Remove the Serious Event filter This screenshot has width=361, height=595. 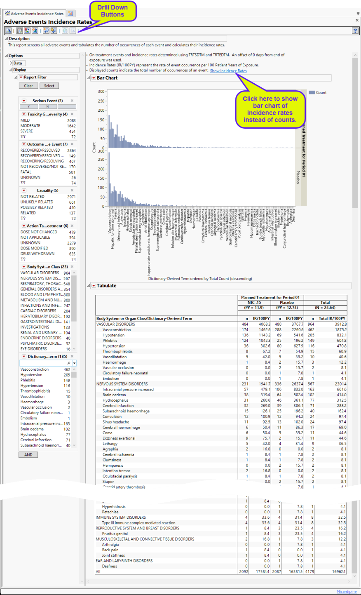coord(72,101)
